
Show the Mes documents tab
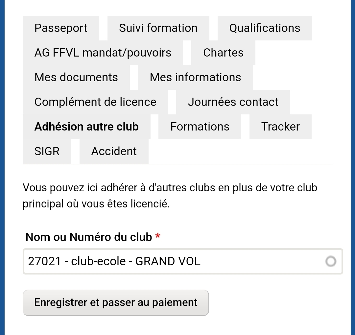[x=76, y=77]
